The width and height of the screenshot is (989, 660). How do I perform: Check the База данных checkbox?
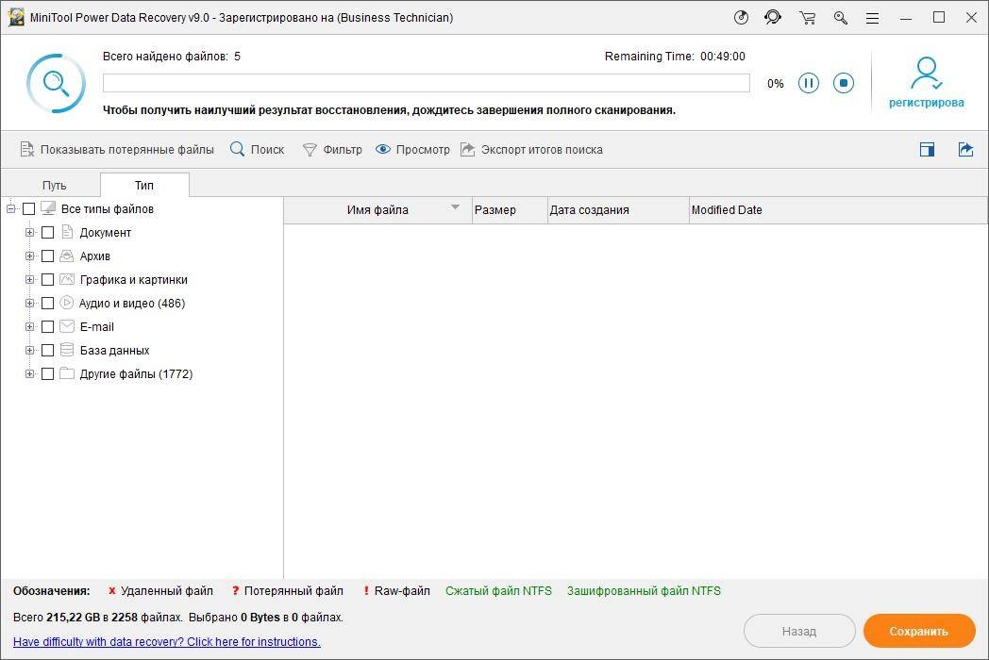coord(47,351)
